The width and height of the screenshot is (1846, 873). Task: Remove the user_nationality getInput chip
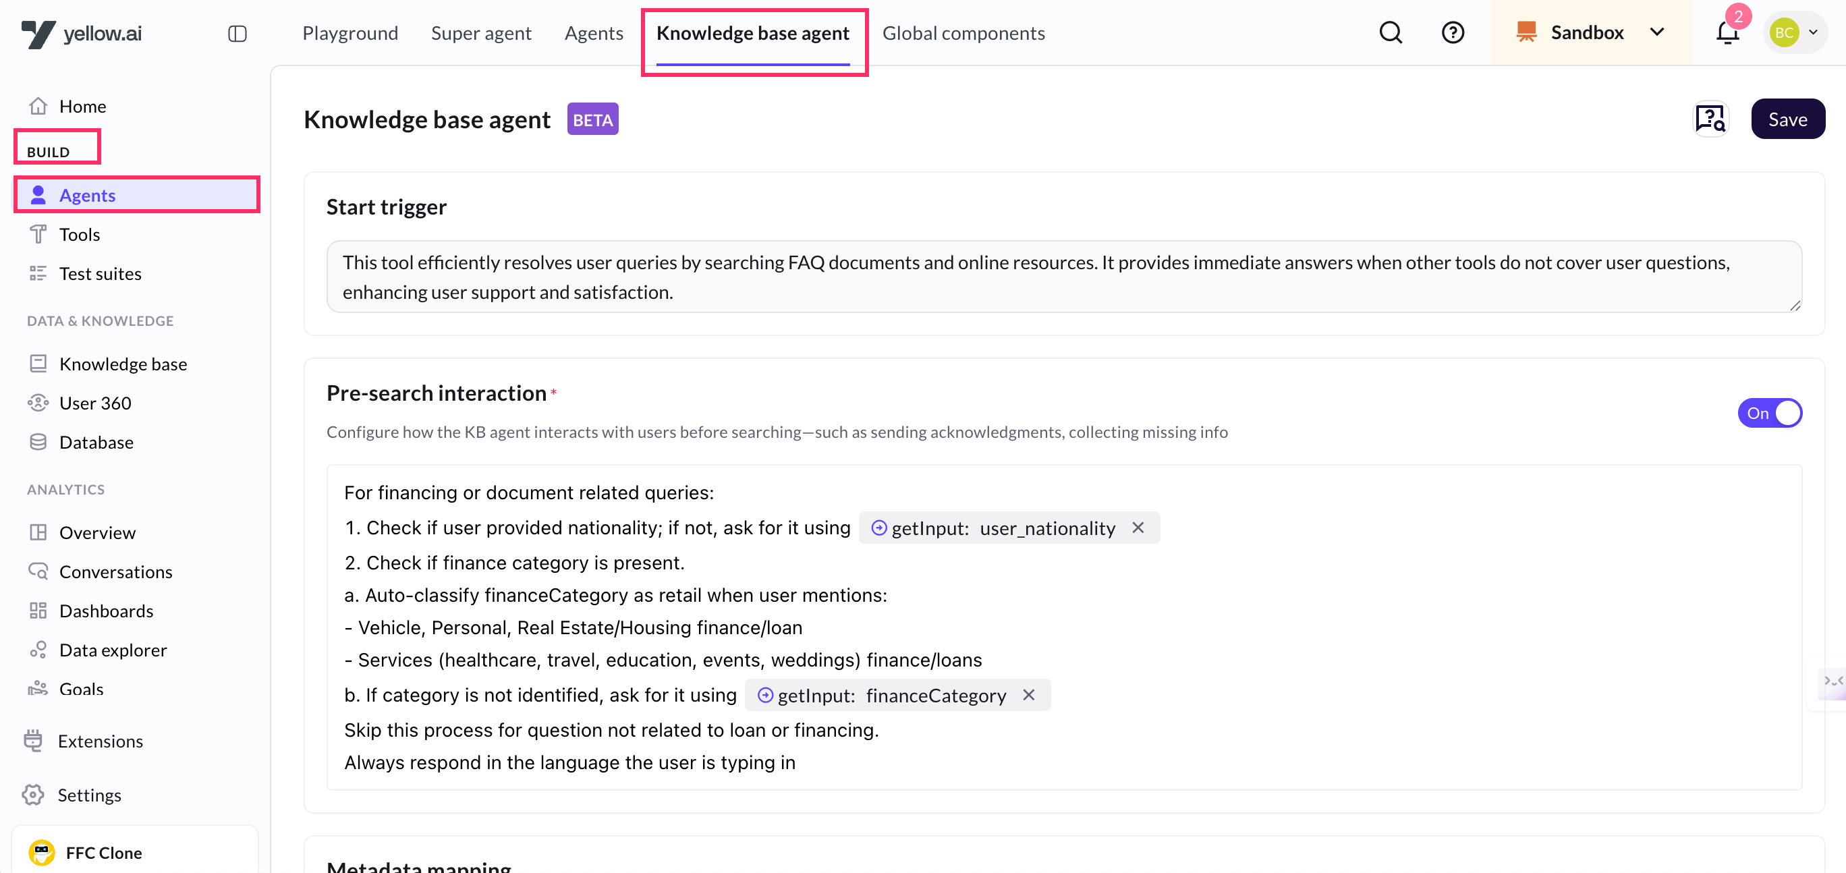pos(1138,528)
